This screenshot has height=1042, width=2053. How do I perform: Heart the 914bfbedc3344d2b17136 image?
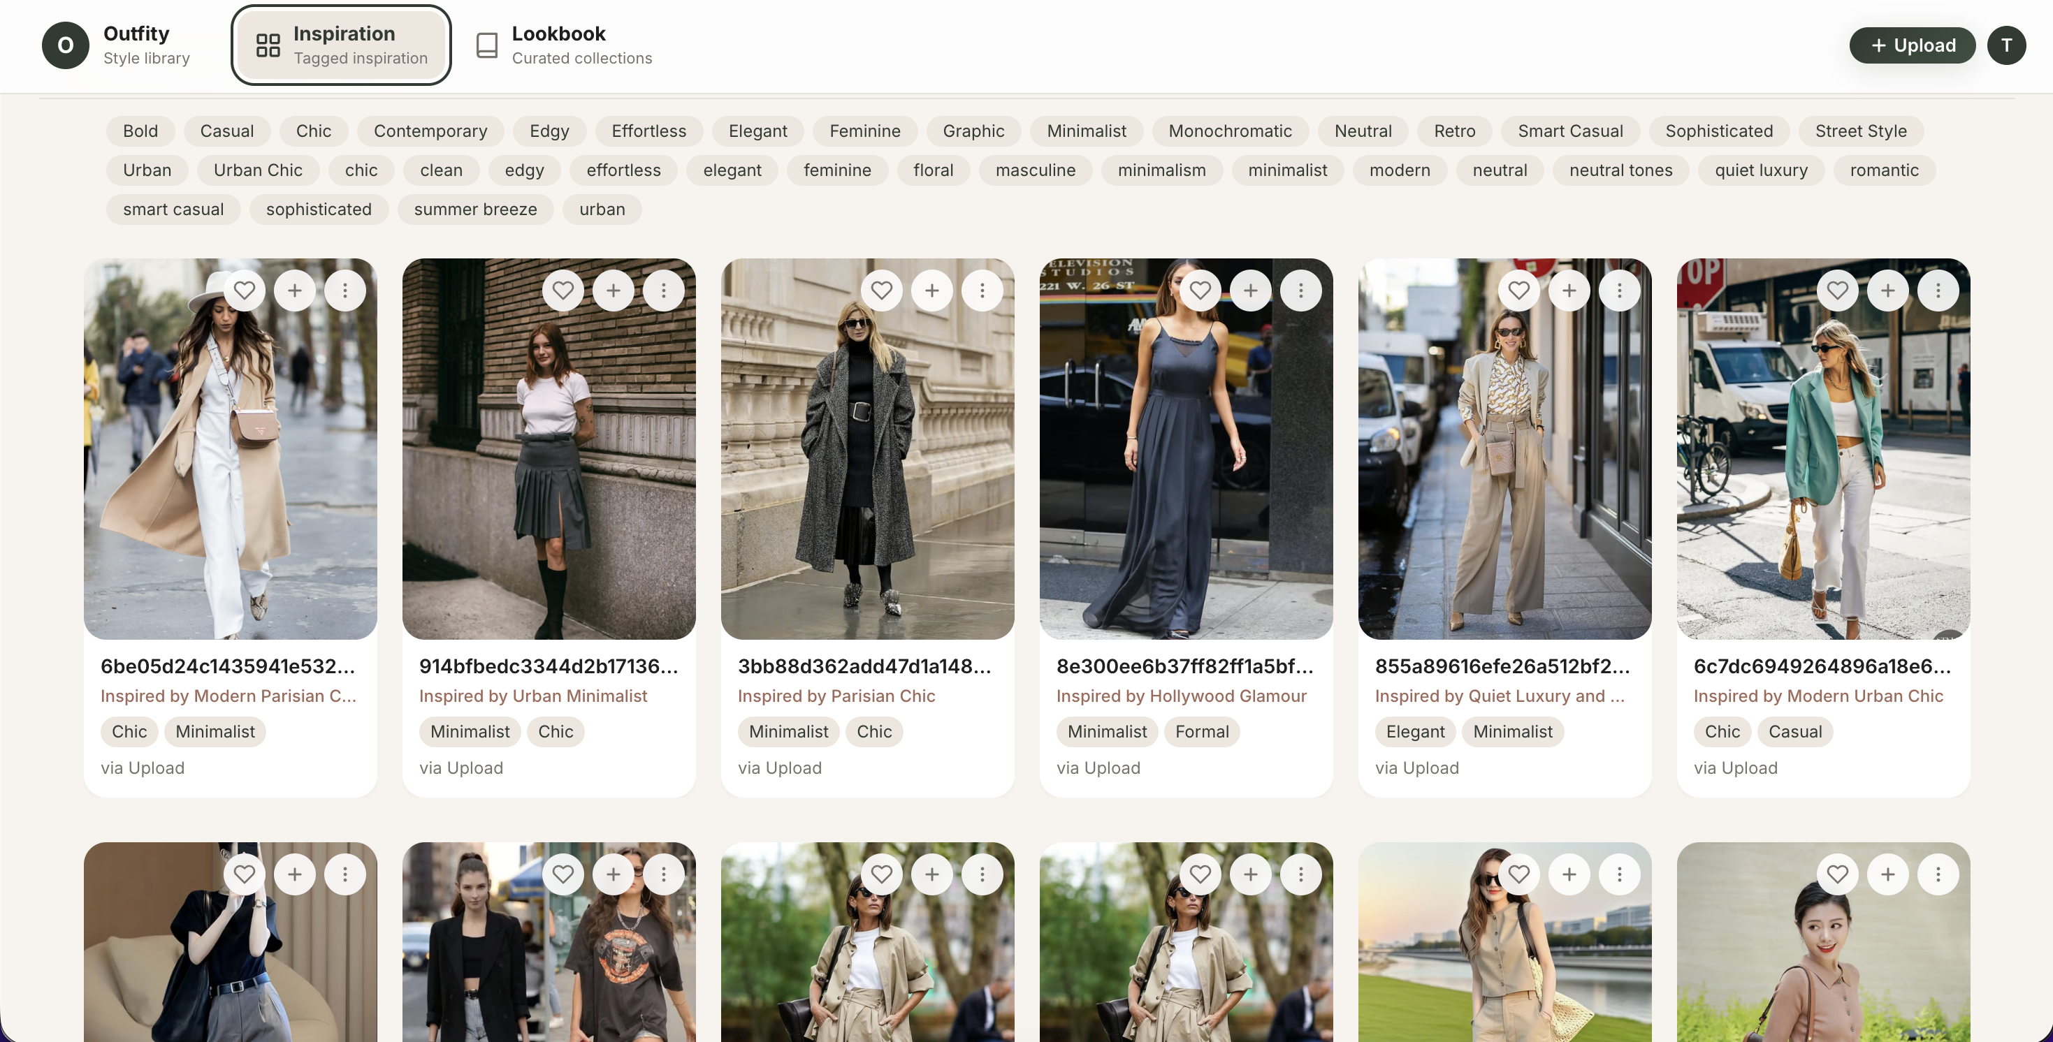pyautogui.click(x=563, y=291)
